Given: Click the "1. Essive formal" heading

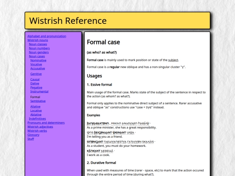Looking at the screenshot, I should tap(99, 85).
